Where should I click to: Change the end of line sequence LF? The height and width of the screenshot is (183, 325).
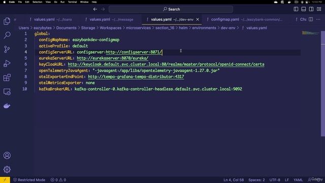pyautogui.click(x=286, y=180)
